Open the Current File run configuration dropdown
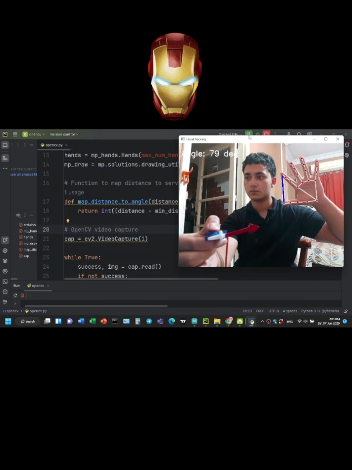The image size is (352, 470). click(230, 134)
